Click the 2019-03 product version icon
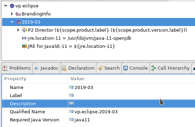This screenshot has height=127, width=195. pos(19,22)
